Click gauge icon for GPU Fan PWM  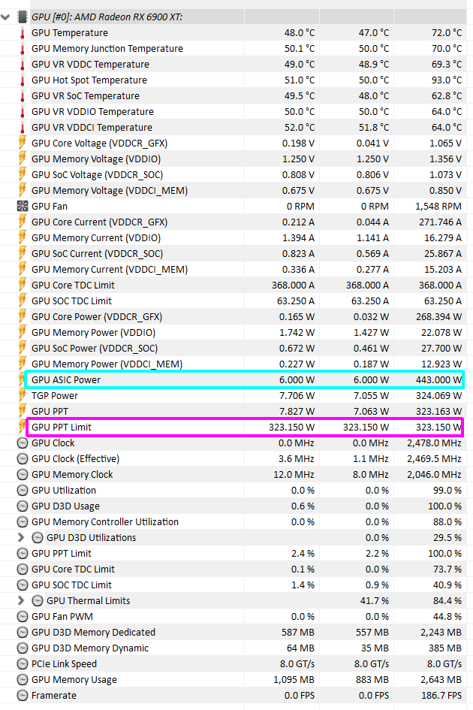tap(23, 617)
